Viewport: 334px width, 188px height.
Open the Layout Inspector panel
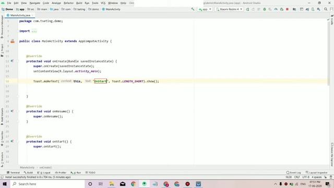point(317,172)
